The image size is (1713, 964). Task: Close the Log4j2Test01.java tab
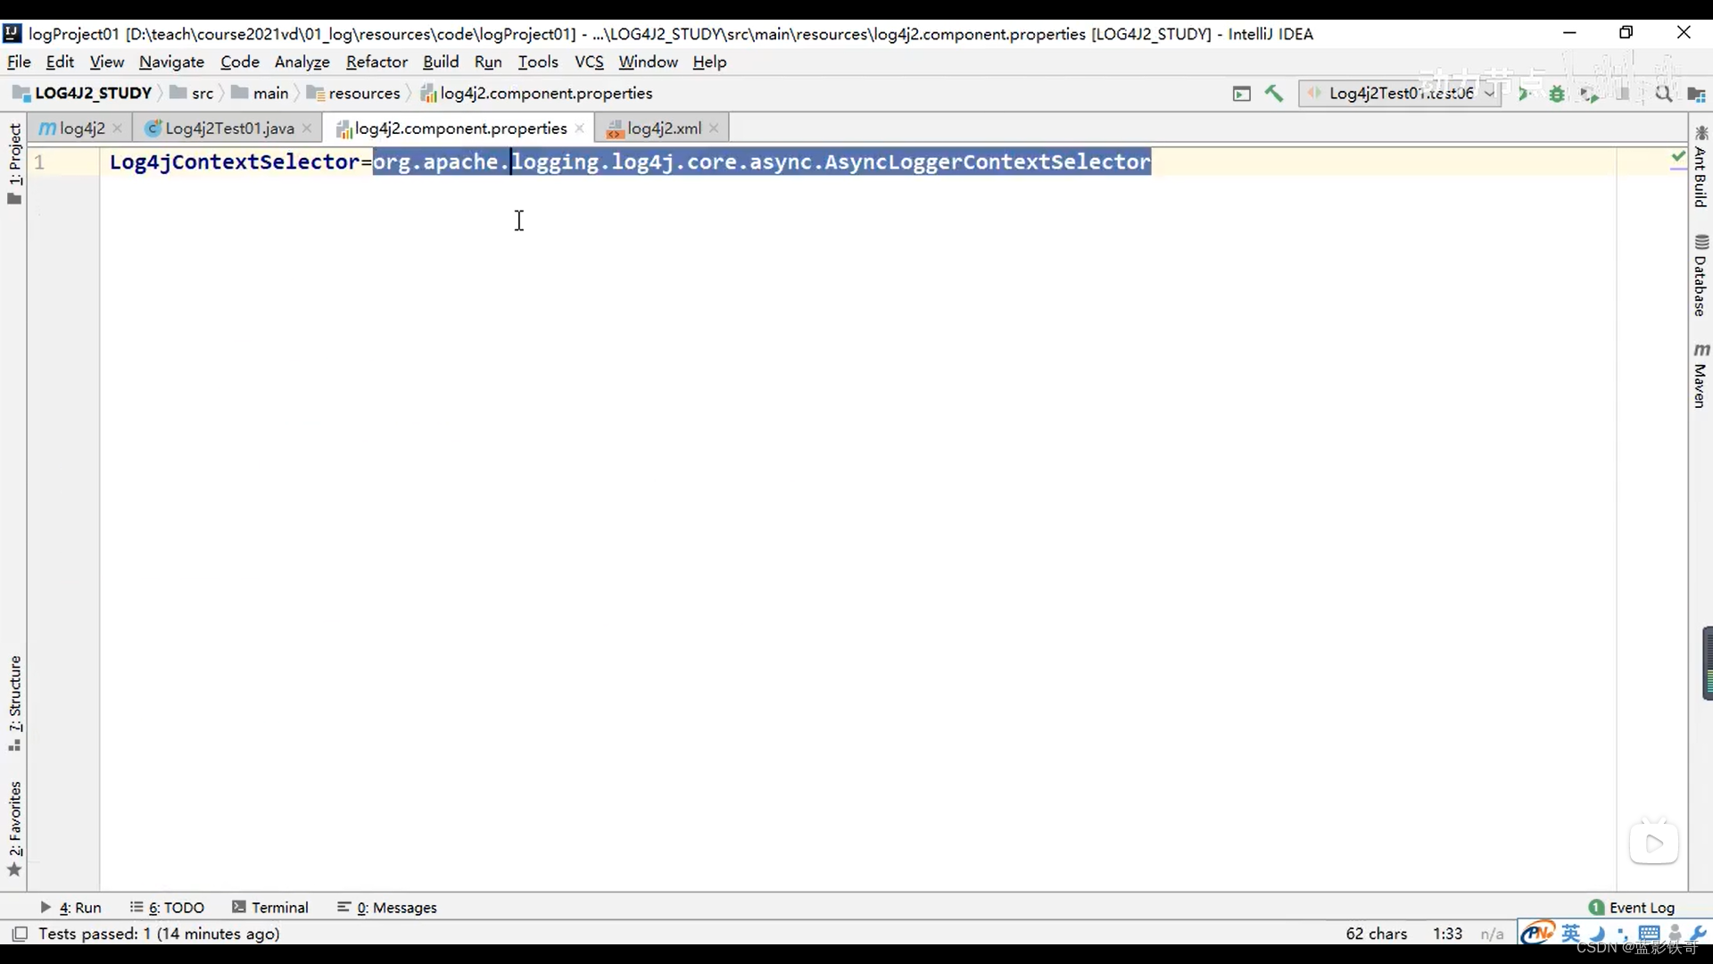(x=307, y=129)
